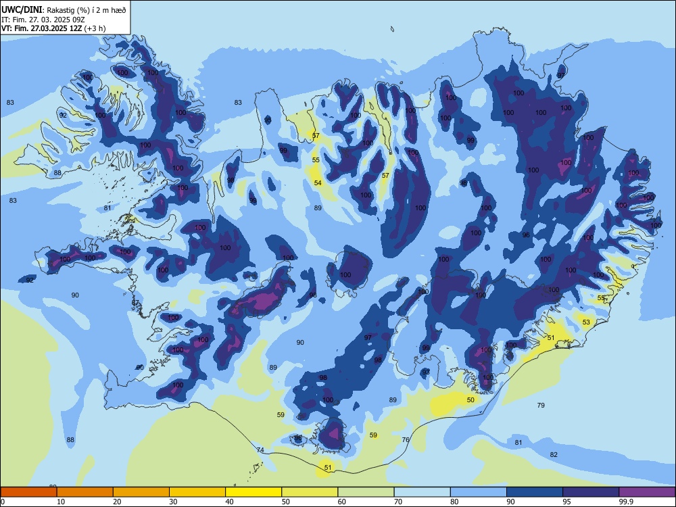Click the 'VT: Fim. 27.03.2025 12Z (+3 h)' line
Screen dimensions: 676x507
(x=53, y=28)
